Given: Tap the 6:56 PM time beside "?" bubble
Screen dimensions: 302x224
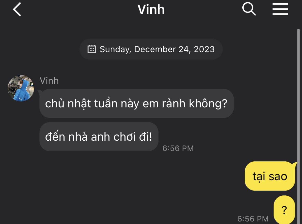Looking at the screenshot, I should pyautogui.click(x=253, y=219).
